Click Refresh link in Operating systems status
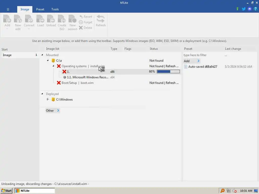This screenshot has height=194, width=259. 172,66
